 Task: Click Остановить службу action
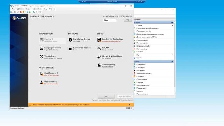(x=143, y=46)
